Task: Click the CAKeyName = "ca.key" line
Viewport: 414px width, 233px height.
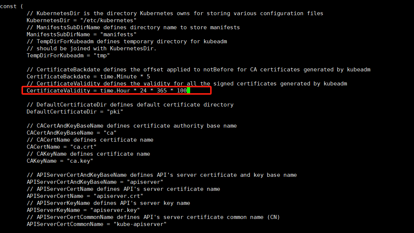Action: 60,161
